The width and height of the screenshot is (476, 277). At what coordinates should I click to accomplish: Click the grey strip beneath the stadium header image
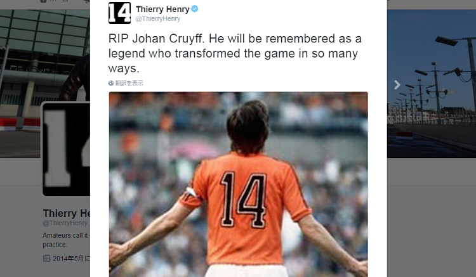pos(20,171)
